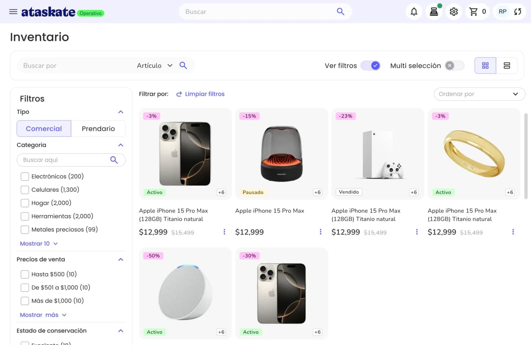Viewport: 531px width, 345px height.
Task: Show more price ranges with Mostrar más
Action: (x=43, y=315)
